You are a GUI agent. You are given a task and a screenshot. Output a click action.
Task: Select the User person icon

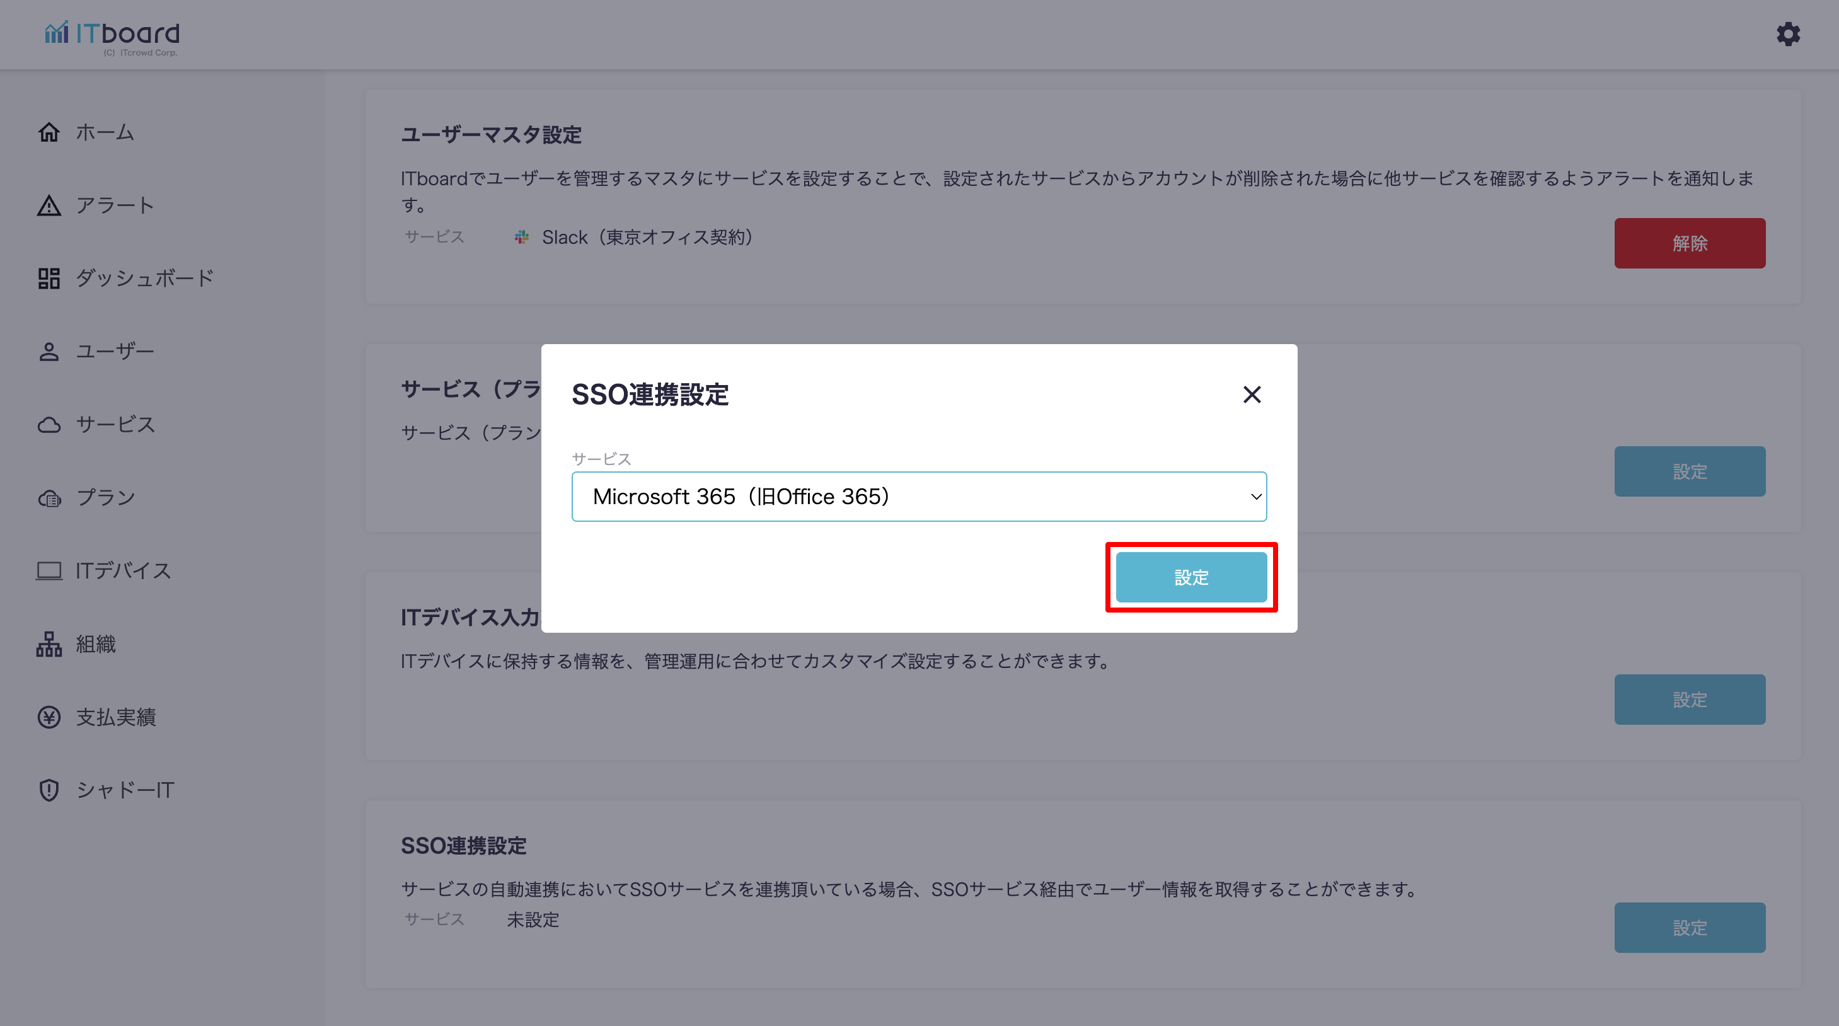[49, 351]
